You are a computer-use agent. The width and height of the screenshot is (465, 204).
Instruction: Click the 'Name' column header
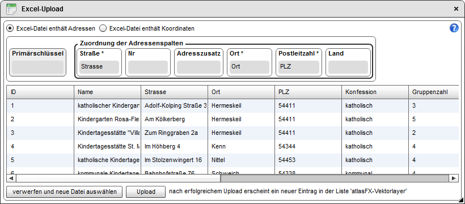point(107,92)
